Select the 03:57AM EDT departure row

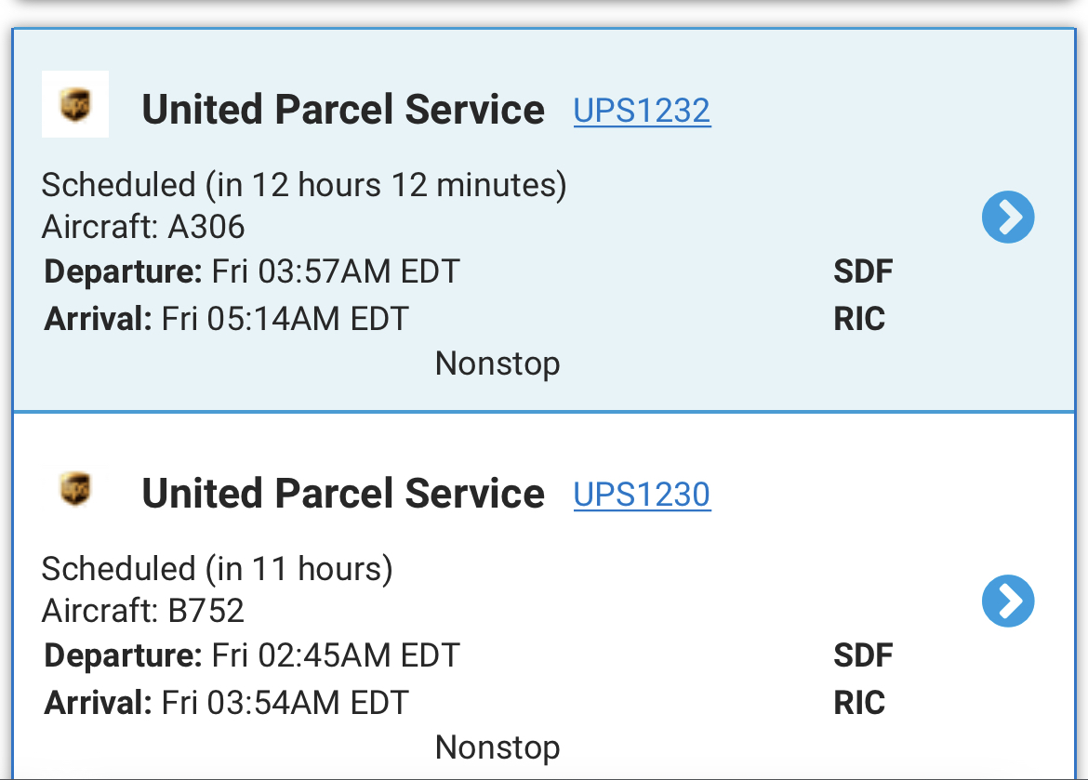point(252,272)
